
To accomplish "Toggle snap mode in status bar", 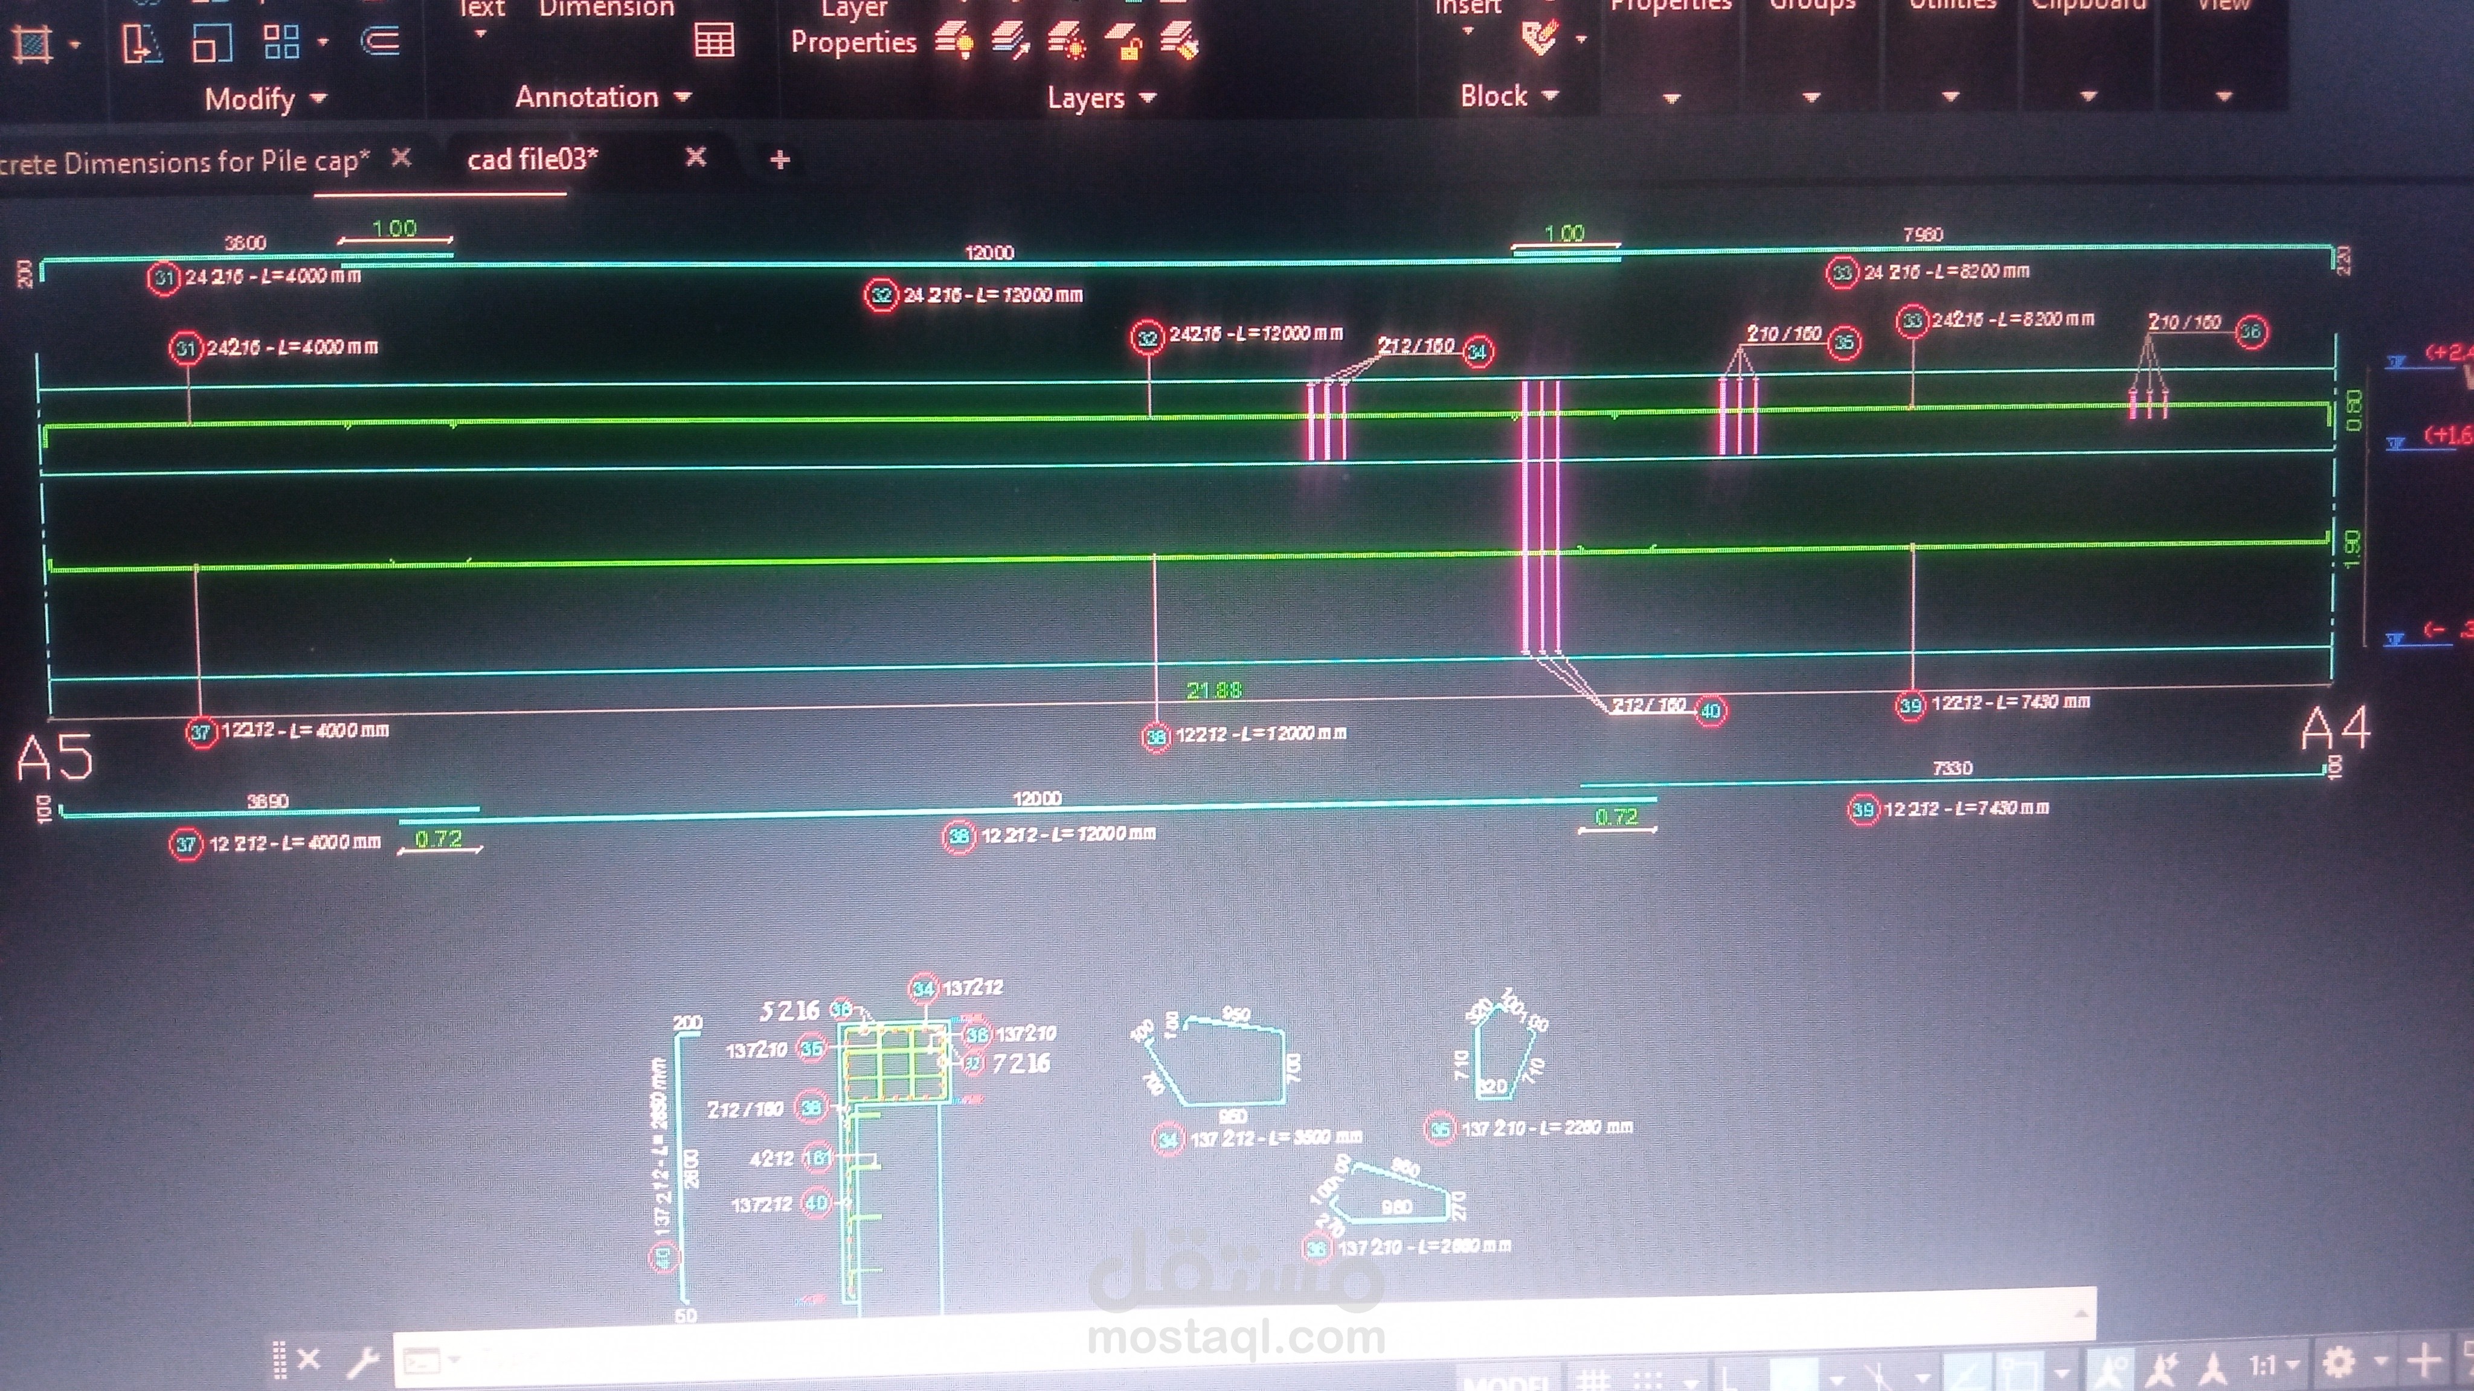I will 1648,1381.
